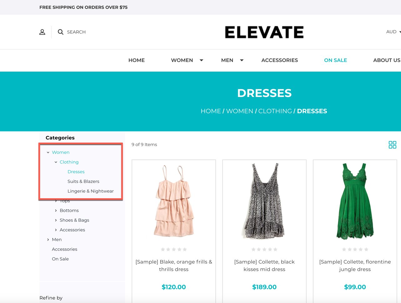Click HOME in the breadcrumb
The width and height of the screenshot is (401, 303).
(211, 111)
